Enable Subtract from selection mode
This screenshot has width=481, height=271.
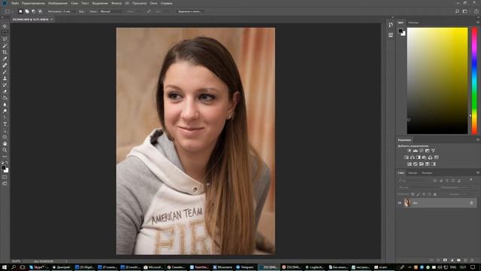[x=33, y=11]
